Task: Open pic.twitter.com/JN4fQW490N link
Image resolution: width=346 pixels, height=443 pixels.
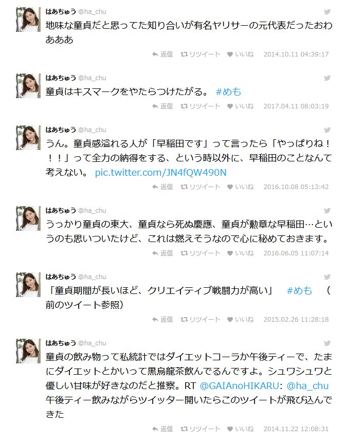Action: [x=161, y=172]
